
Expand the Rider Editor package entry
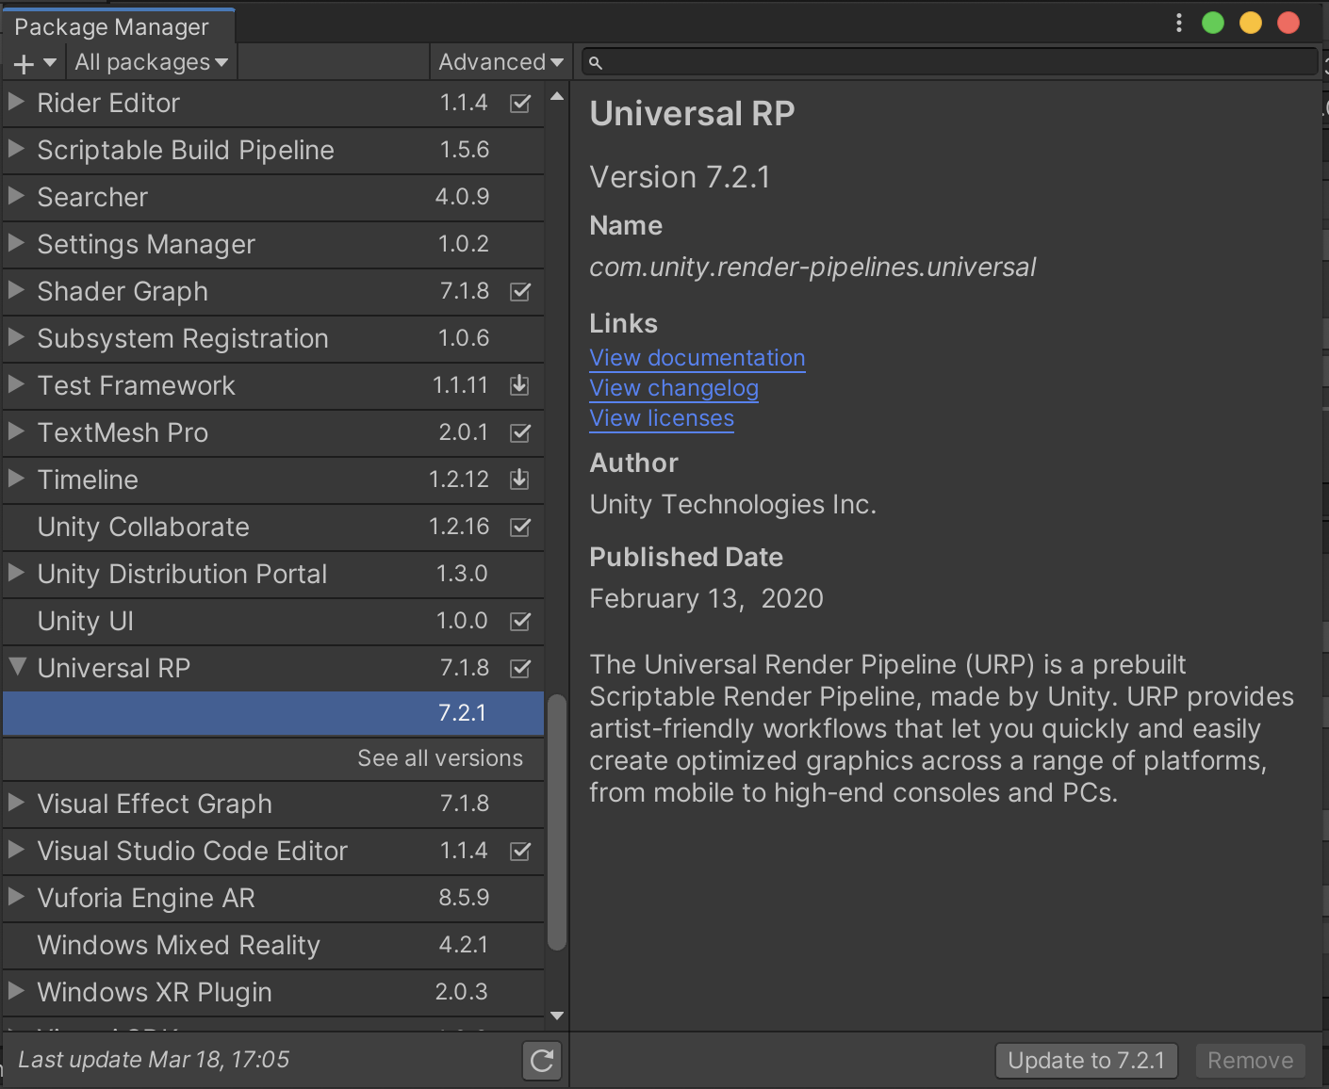point(16,103)
